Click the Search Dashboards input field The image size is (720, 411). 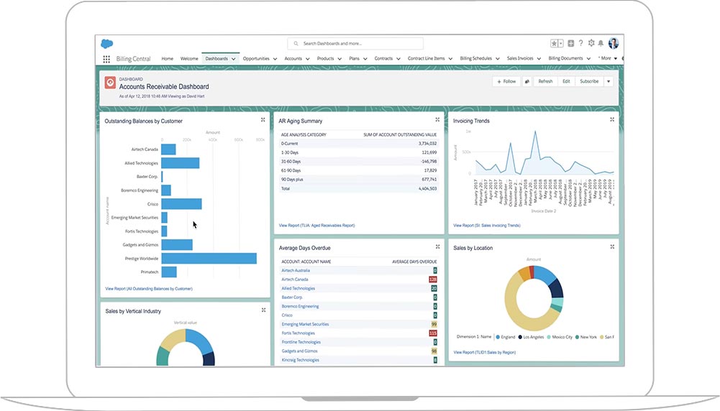click(x=355, y=44)
